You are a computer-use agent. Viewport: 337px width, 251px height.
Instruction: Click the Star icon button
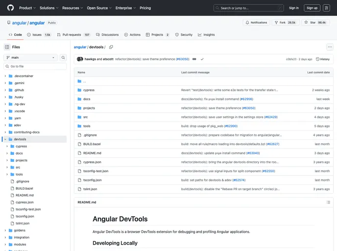[315, 23]
